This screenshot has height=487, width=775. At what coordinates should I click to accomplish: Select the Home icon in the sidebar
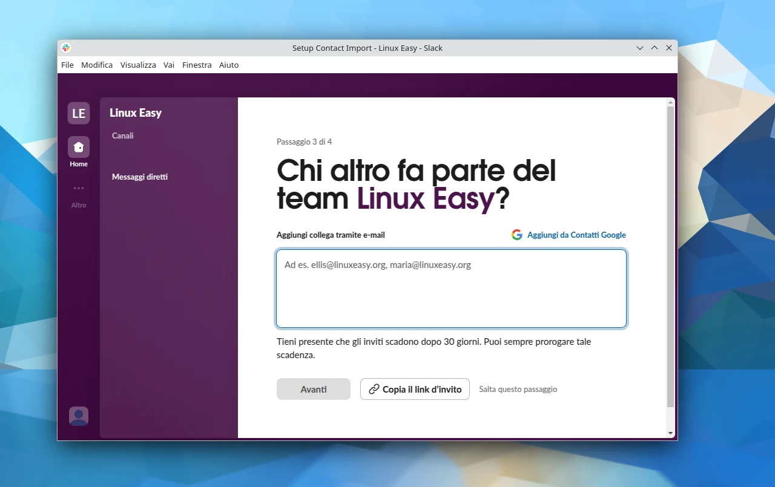click(x=78, y=146)
